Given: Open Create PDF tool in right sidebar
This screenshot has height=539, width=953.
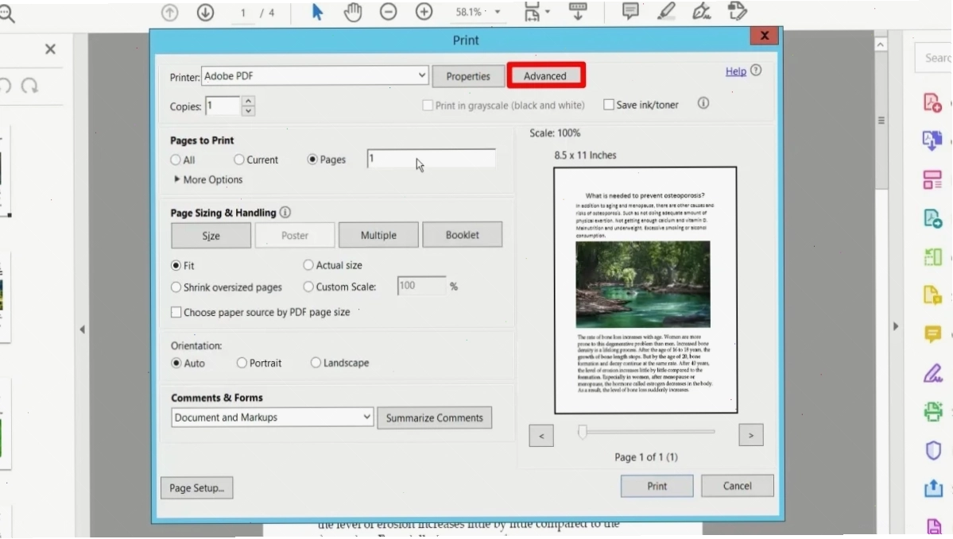Looking at the screenshot, I should coord(933,102).
